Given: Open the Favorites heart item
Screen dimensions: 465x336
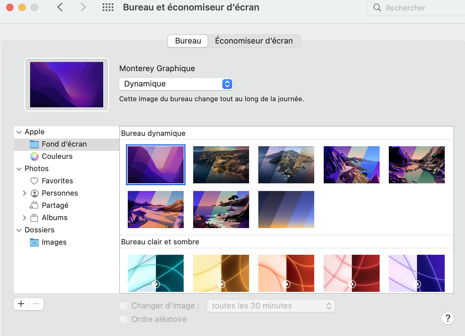Looking at the screenshot, I should click(x=57, y=181).
